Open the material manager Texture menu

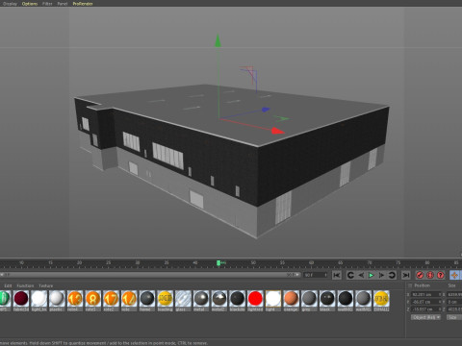click(x=46, y=285)
